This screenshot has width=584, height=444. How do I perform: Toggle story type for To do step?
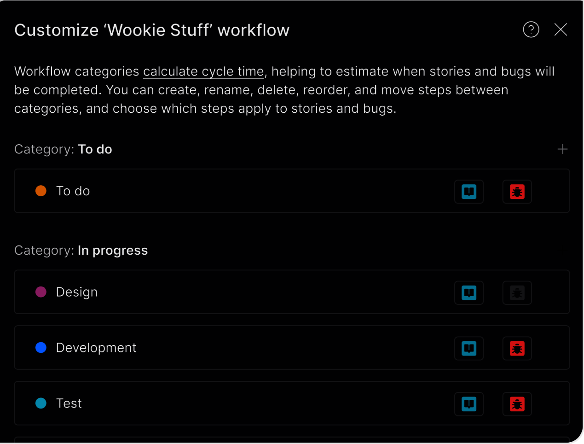tap(469, 192)
